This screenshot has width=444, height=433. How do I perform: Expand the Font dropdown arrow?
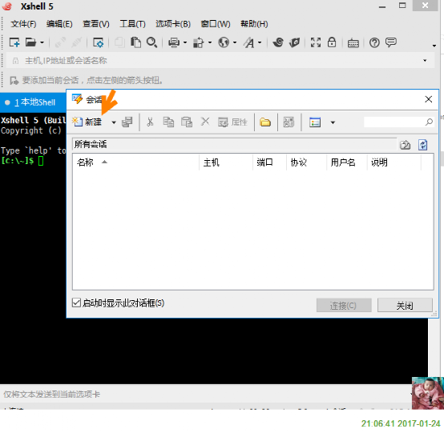[260, 42]
